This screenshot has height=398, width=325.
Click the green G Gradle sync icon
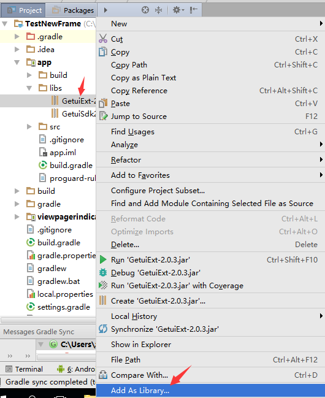[53, 344]
